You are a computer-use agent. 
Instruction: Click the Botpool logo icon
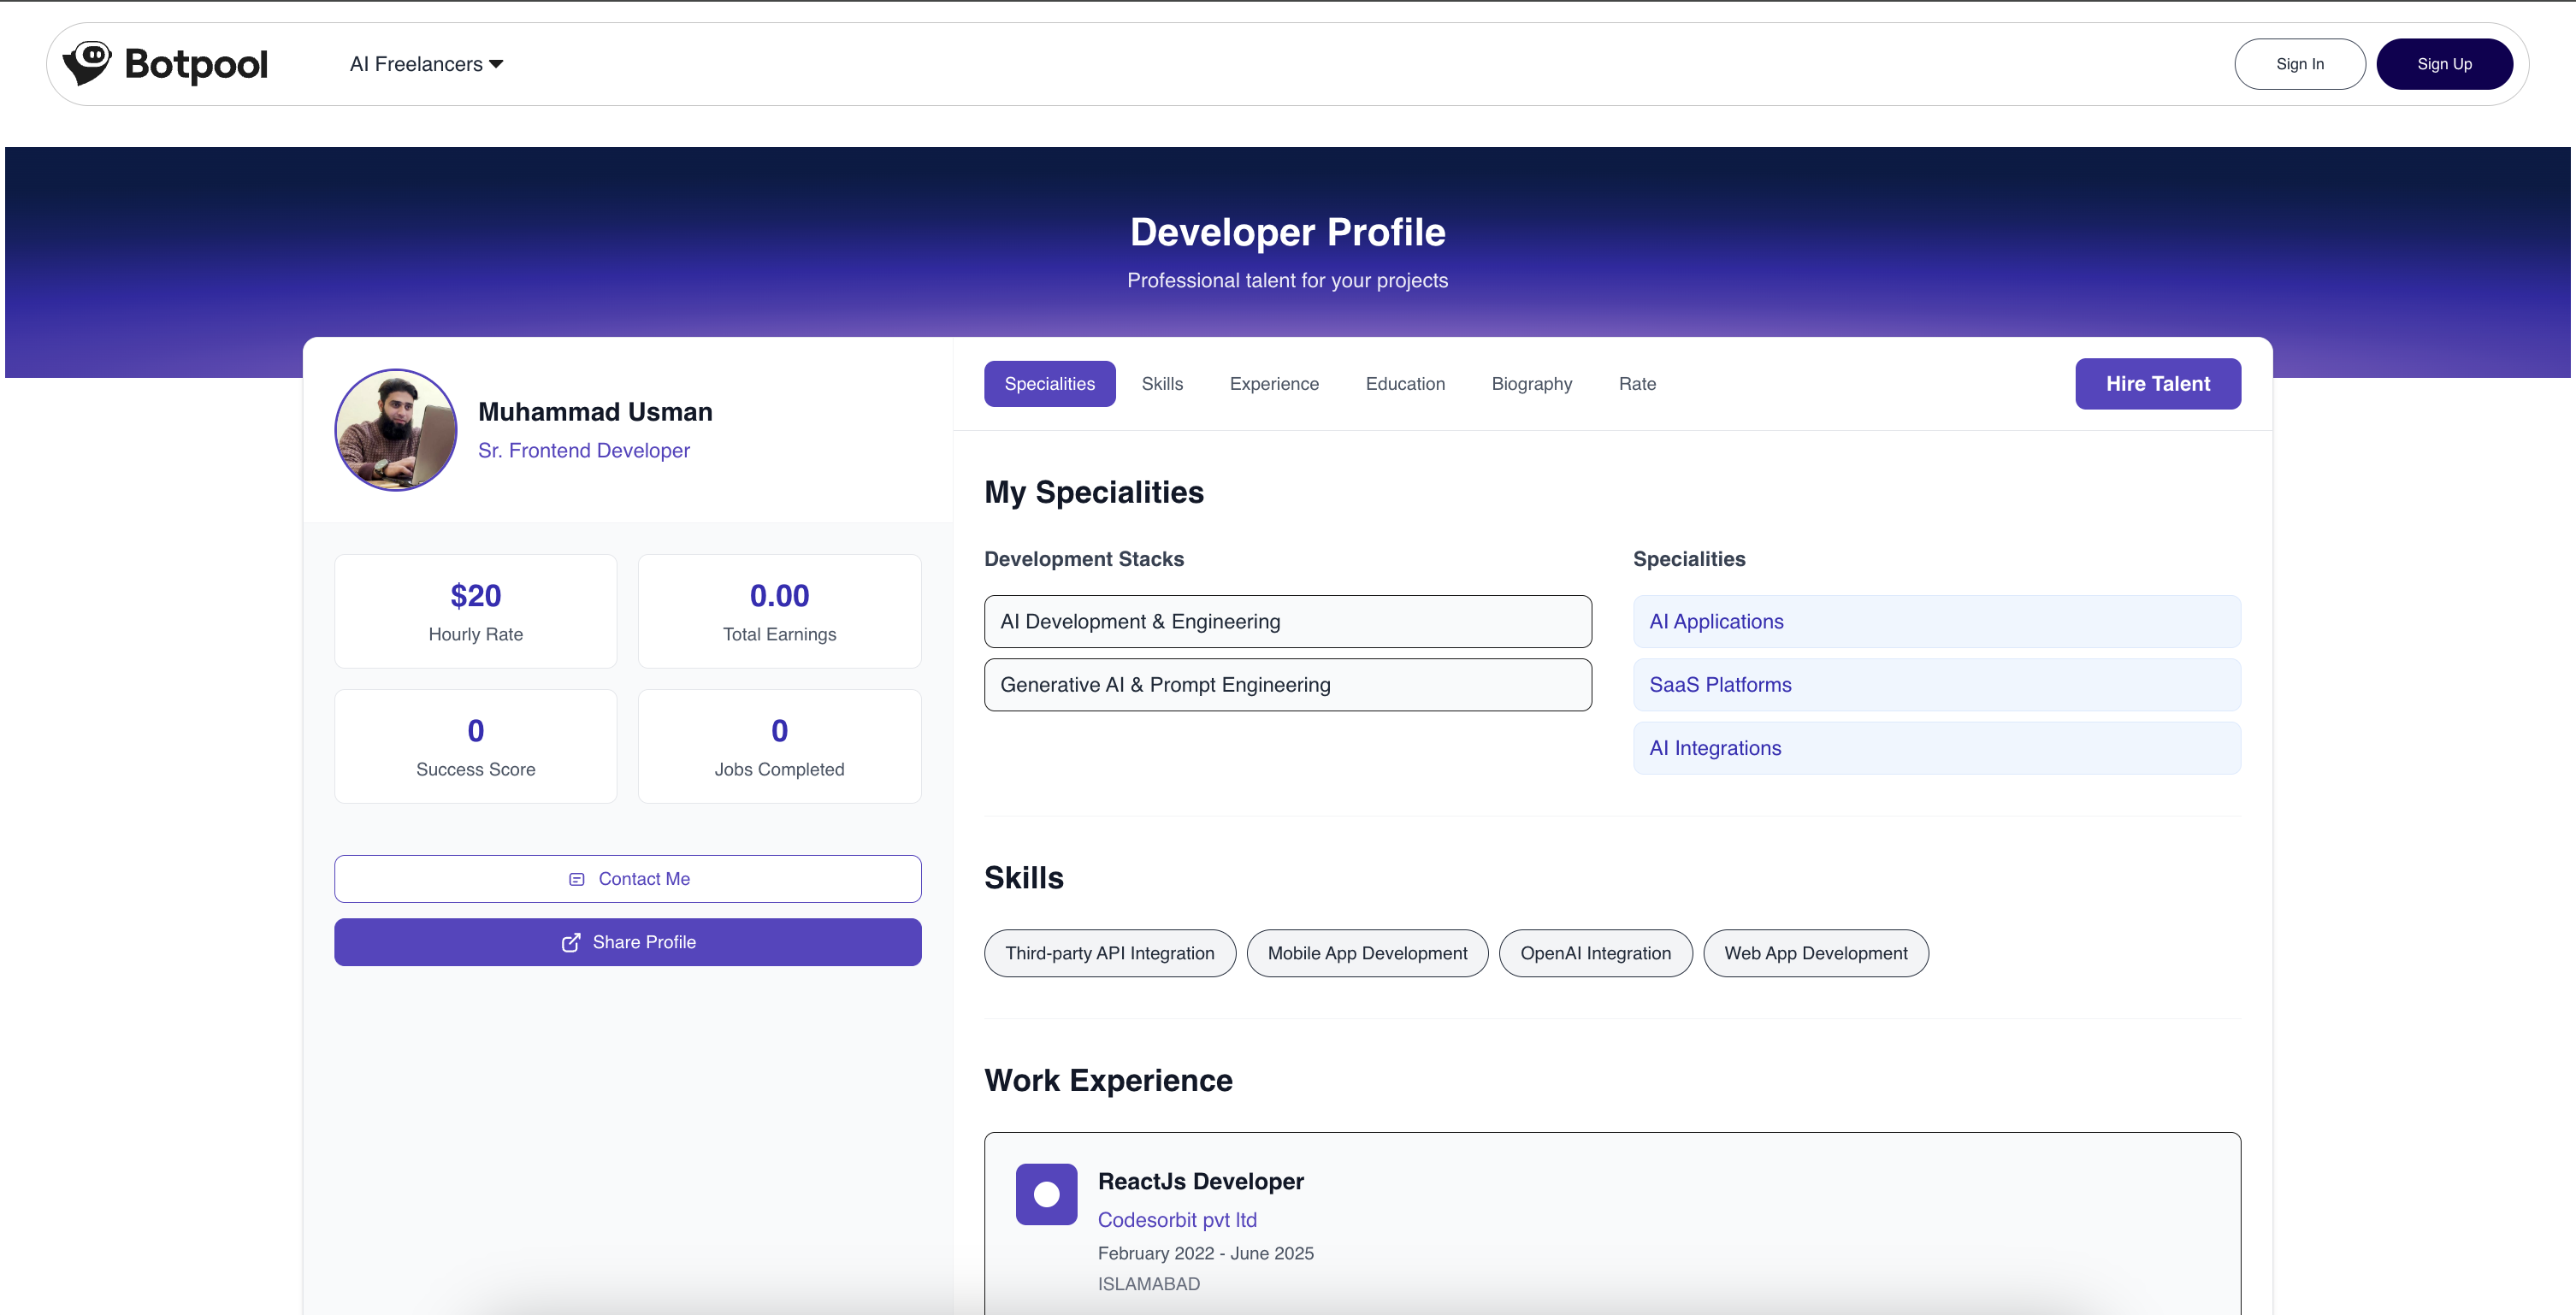(87, 63)
